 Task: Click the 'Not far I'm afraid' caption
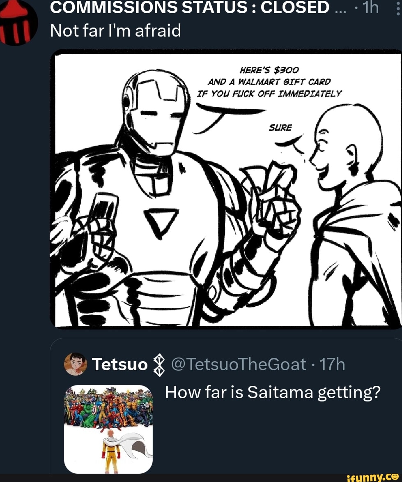point(115,30)
